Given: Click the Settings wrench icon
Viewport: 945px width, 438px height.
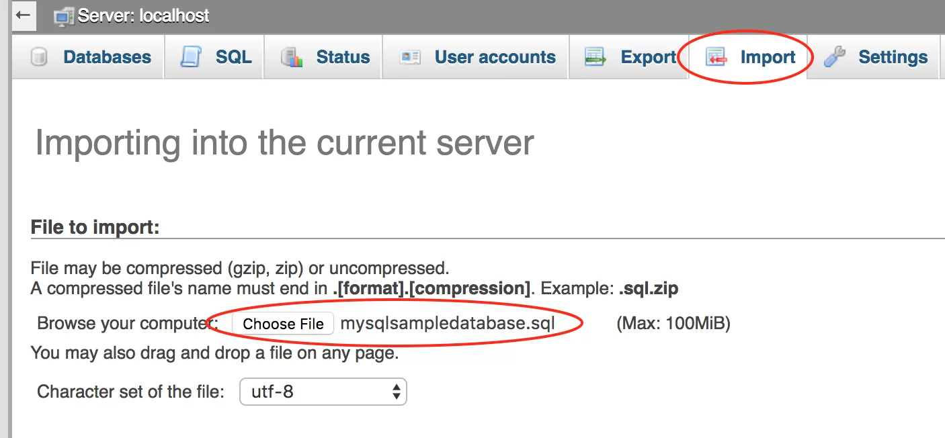Looking at the screenshot, I should pos(834,58).
